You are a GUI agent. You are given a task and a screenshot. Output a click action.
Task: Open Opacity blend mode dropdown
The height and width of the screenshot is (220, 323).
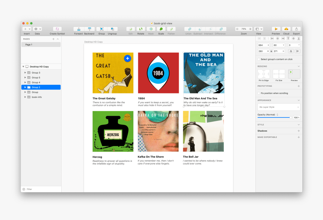click(x=277, y=115)
